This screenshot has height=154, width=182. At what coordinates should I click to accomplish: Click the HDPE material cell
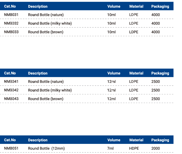point(134,148)
